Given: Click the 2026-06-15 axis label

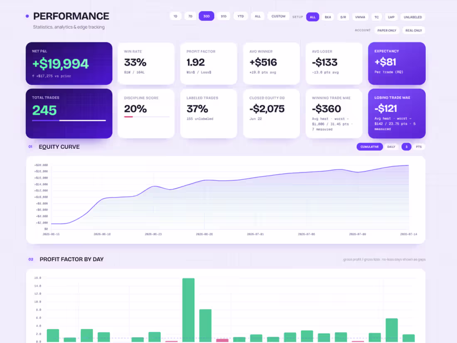Looking at the screenshot, I should click(51, 234).
